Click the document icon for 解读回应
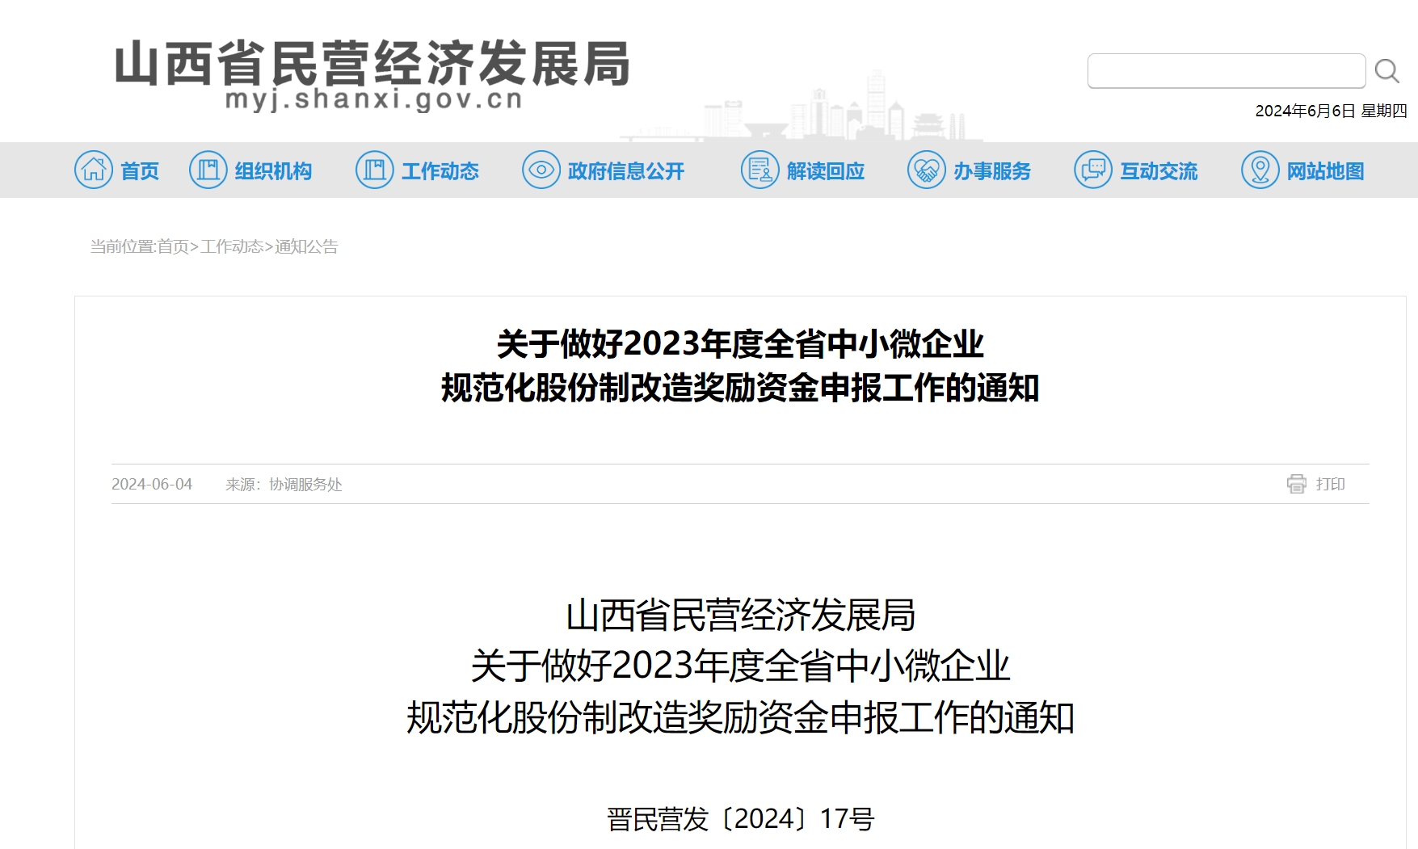 pos(760,170)
